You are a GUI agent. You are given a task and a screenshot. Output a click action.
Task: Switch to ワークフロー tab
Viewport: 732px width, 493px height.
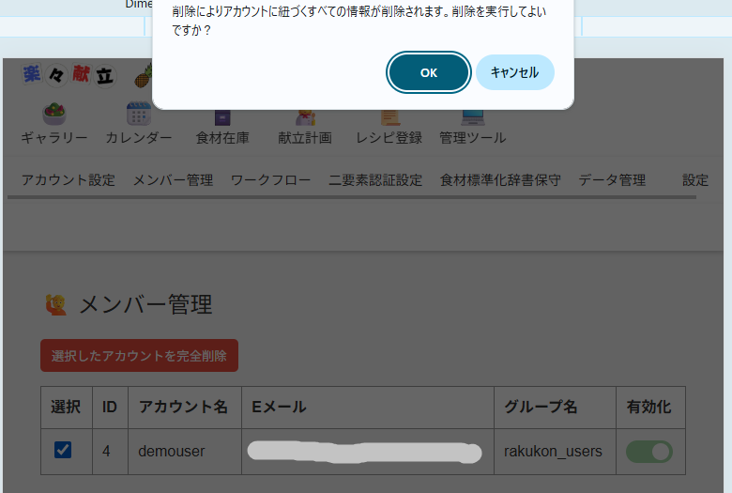pos(271,180)
